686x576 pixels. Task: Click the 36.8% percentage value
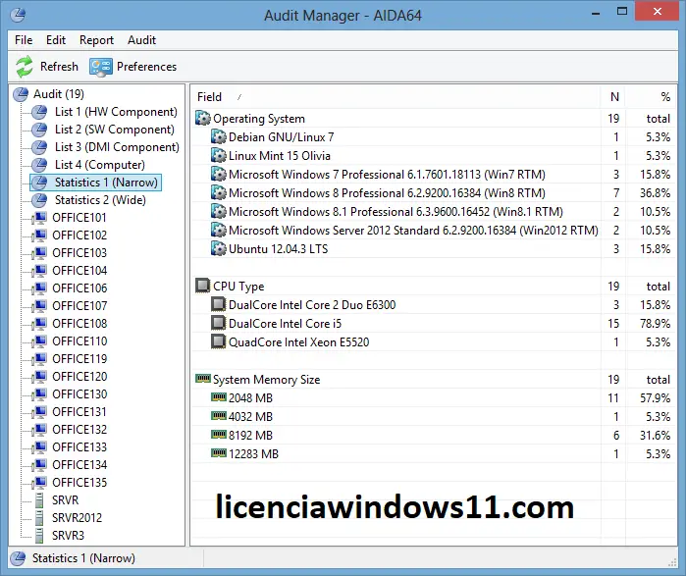pyautogui.click(x=655, y=193)
